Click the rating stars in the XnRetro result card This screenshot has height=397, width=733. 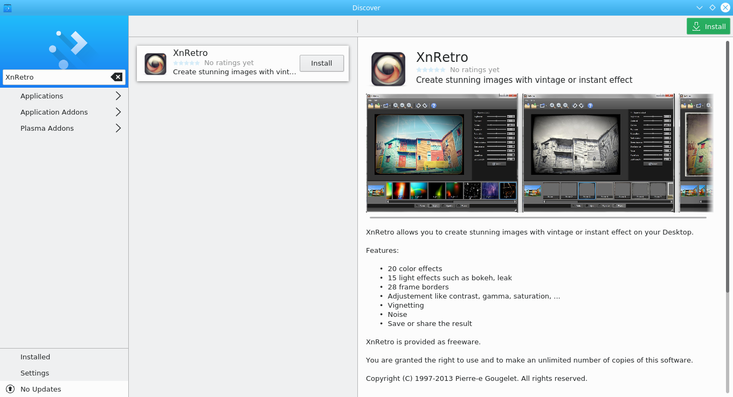tap(186, 63)
